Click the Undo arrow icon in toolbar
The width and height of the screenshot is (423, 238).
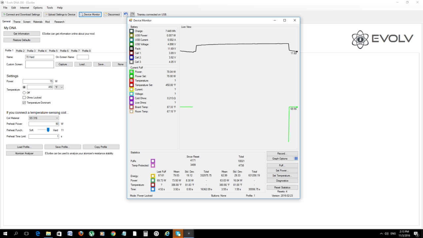(x=126, y=14)
